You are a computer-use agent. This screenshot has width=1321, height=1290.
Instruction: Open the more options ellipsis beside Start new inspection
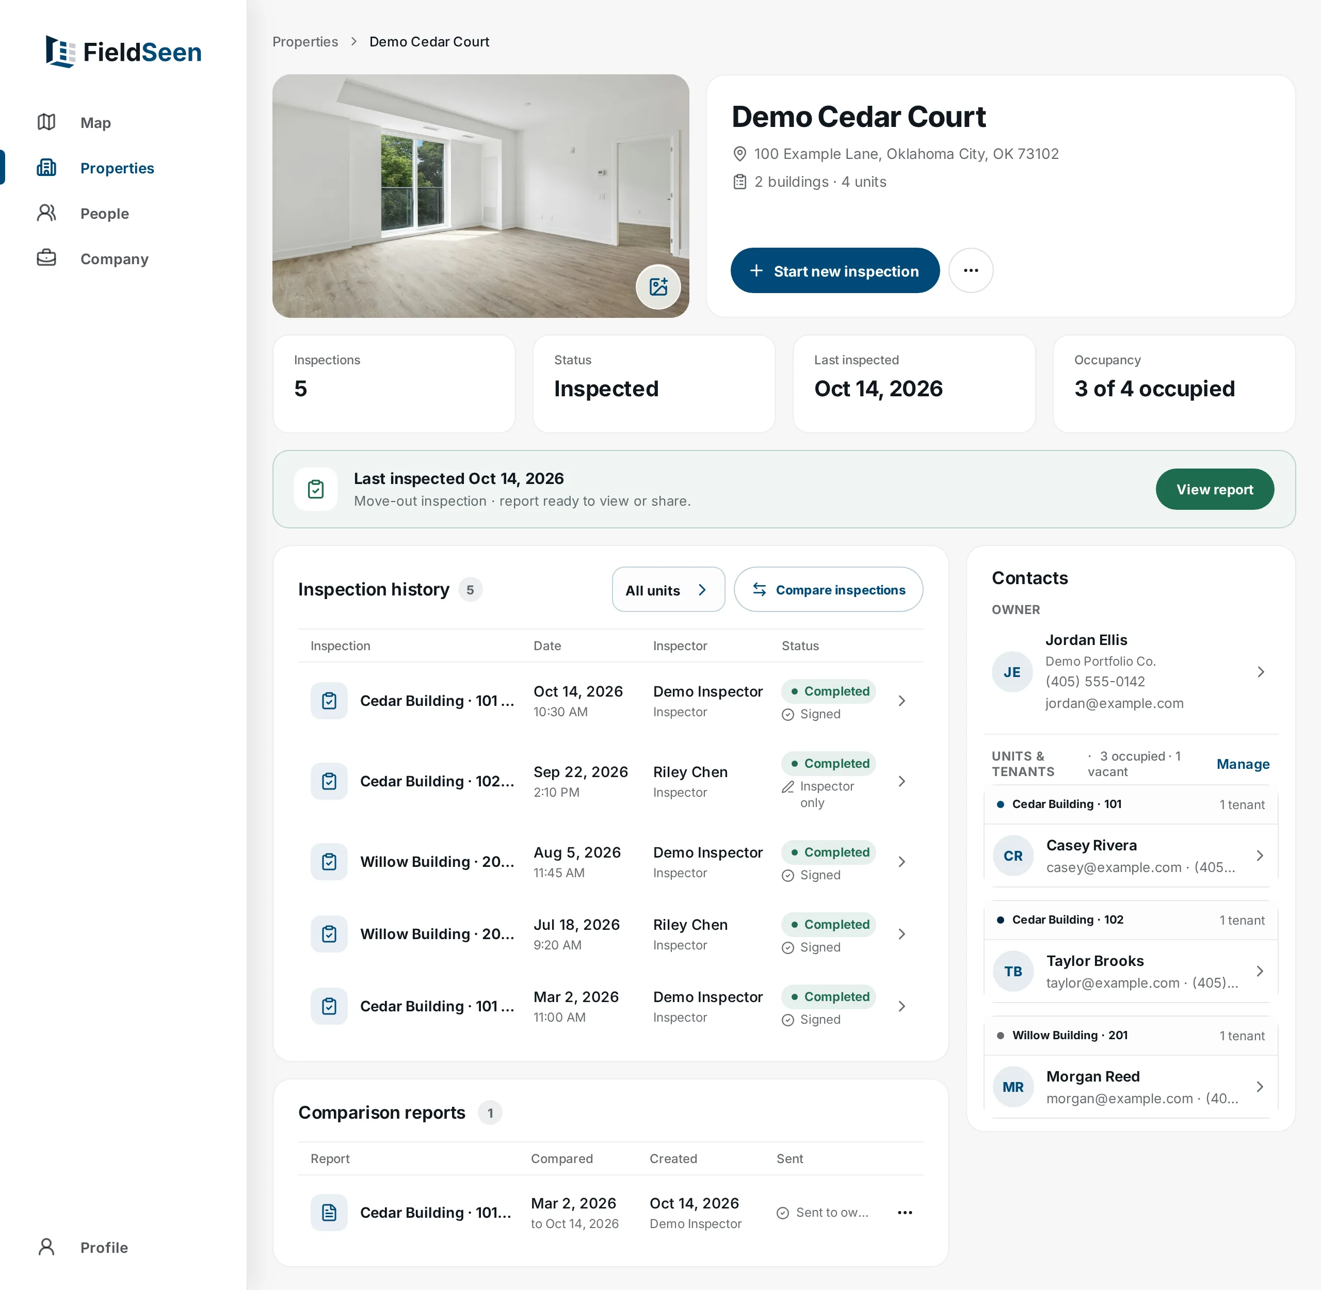click(x=971, y=271)
